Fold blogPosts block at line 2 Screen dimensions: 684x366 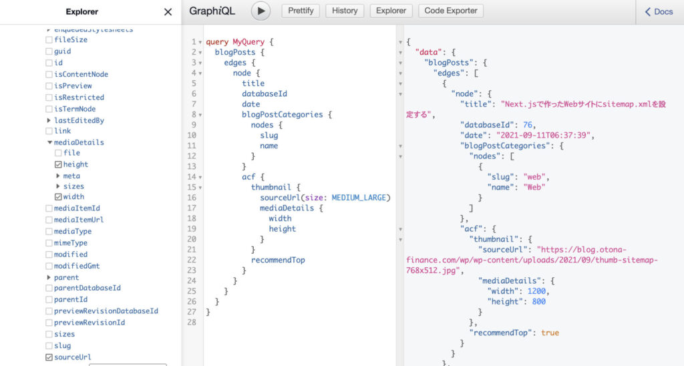(200, 53)
